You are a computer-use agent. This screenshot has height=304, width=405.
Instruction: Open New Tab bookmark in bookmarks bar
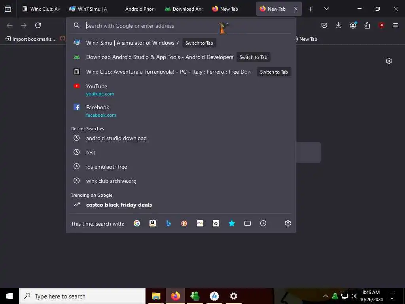point(306,39)
